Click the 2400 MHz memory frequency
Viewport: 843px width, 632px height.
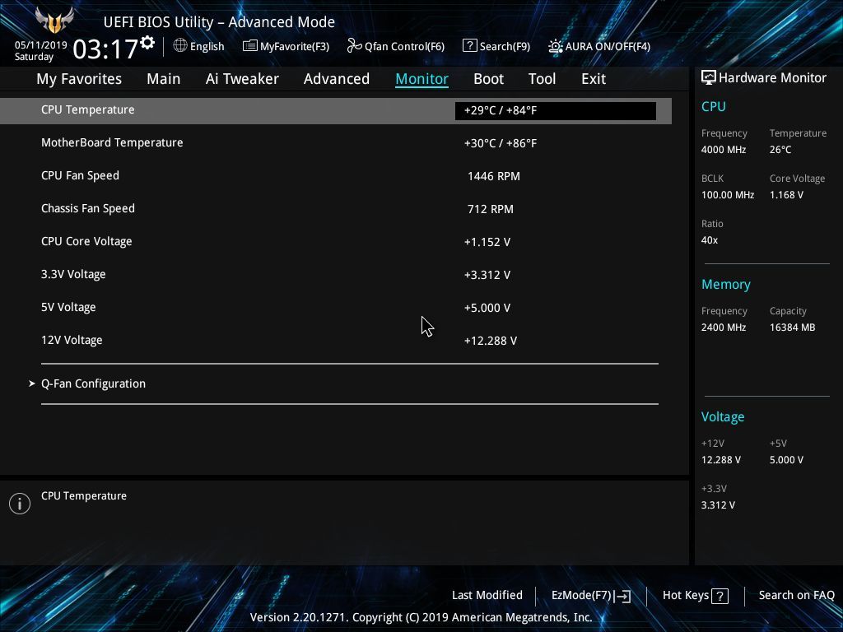[724, 328]
